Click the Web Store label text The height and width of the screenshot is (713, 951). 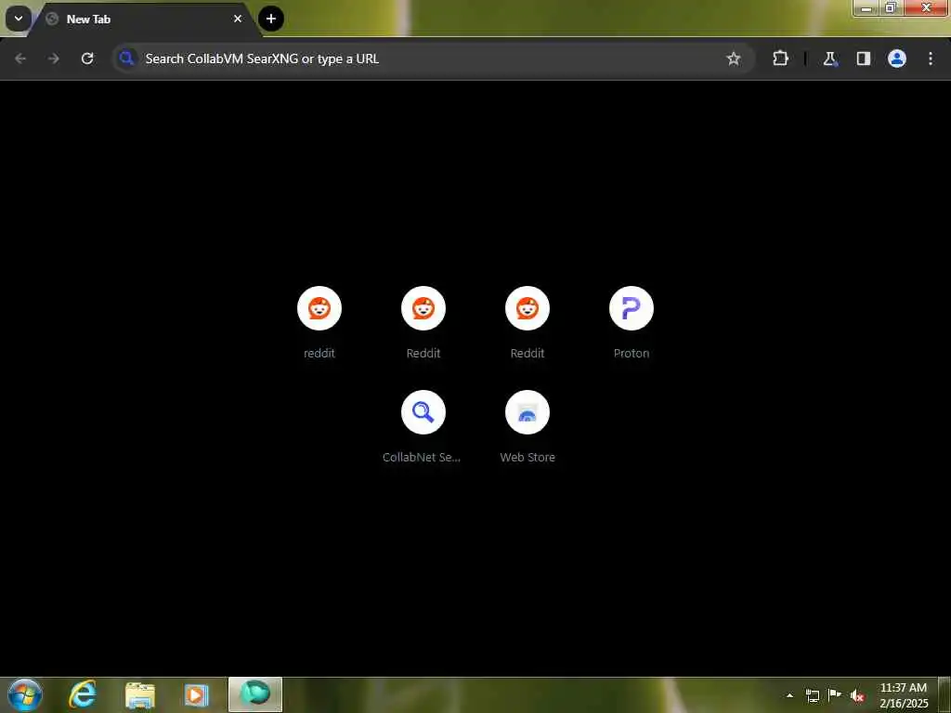[528, 458]
